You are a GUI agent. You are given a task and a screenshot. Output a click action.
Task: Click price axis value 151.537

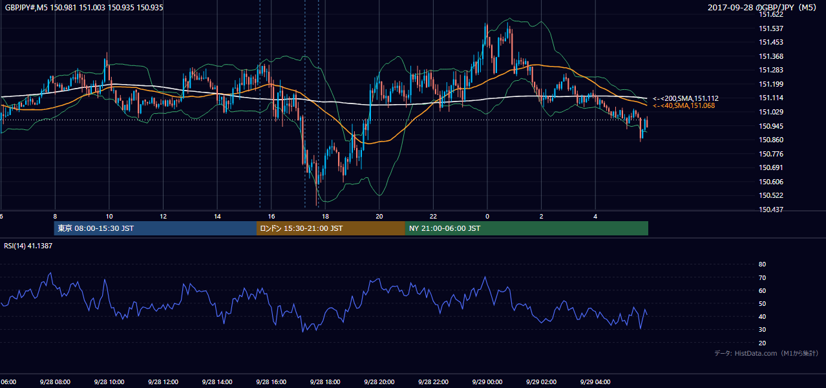tap(770, 28)
